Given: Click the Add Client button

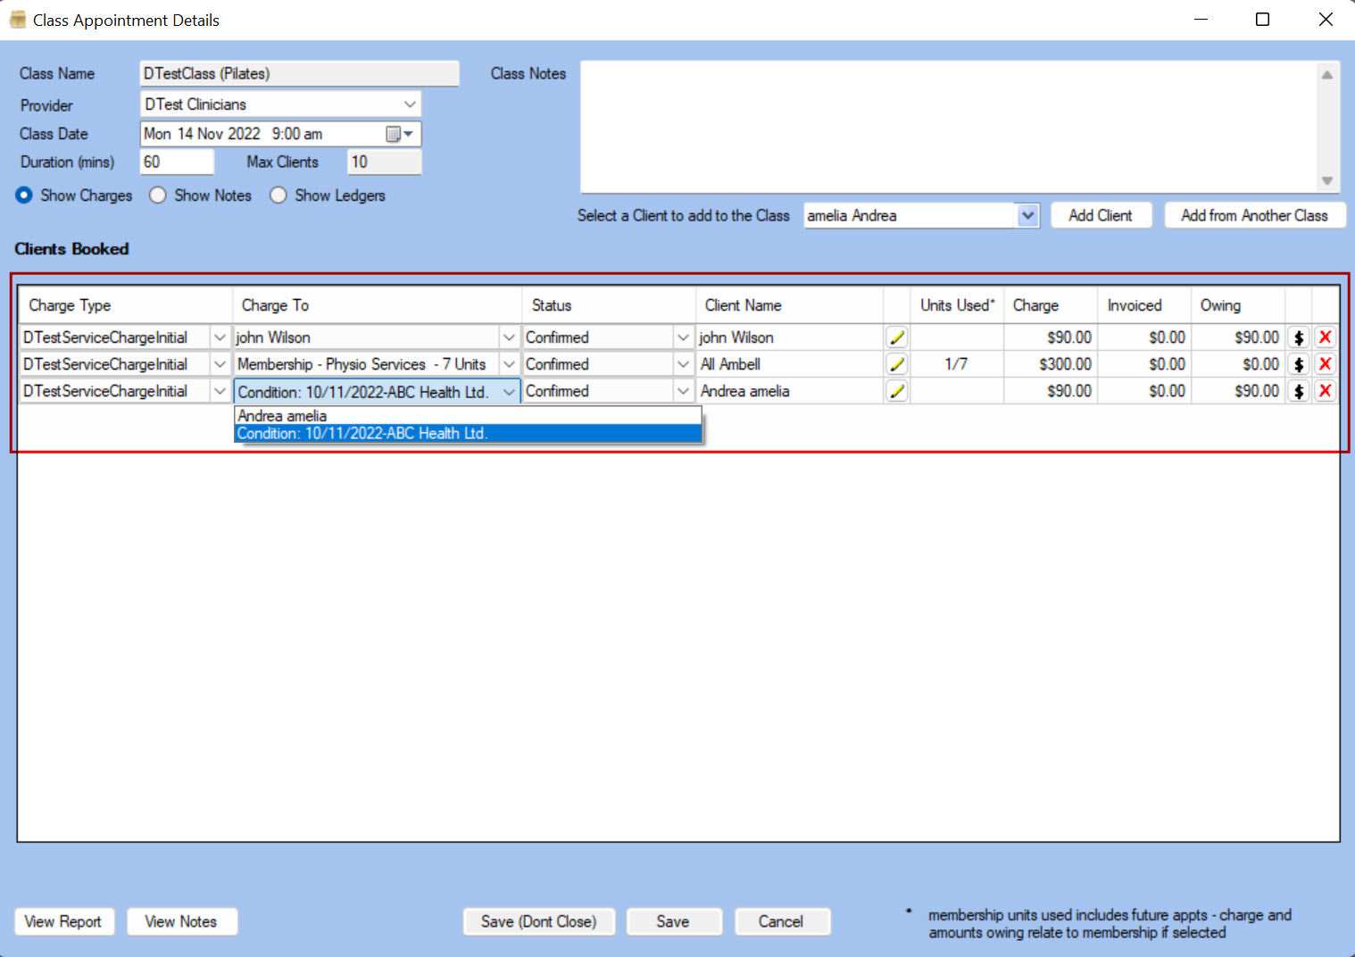Looking at the screenshot, I should coord(1101,215).
